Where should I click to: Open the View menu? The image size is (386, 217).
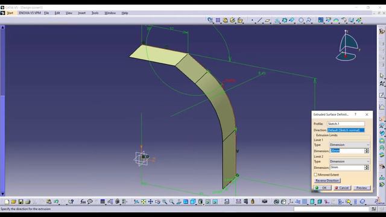tap(69, 13)
